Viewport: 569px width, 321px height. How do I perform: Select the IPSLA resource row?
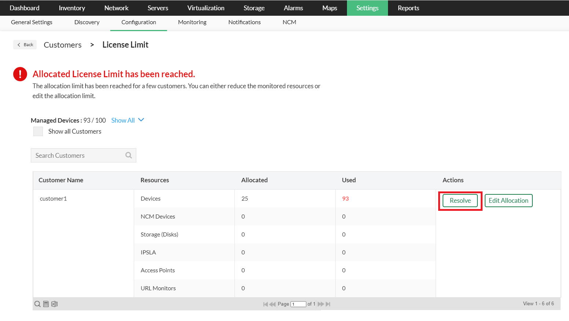pos(285,253)
